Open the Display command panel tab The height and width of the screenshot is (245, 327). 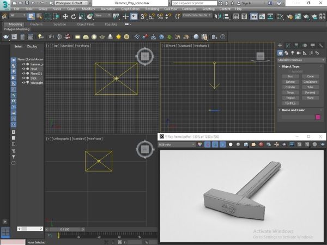pyautogui.click(x=313, y=45)
